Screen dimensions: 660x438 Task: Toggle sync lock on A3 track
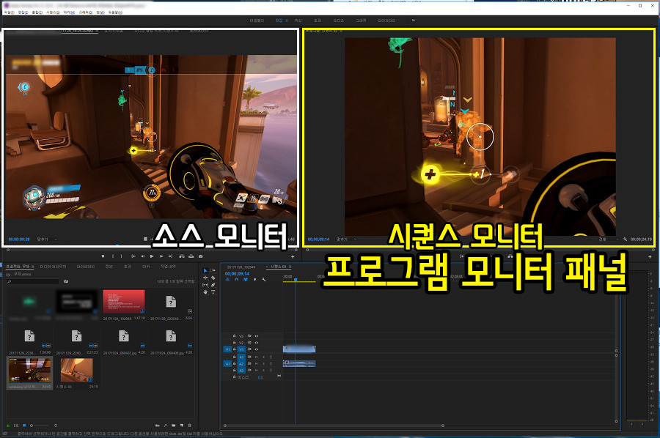pyautogui.click(x=249, y=371)
